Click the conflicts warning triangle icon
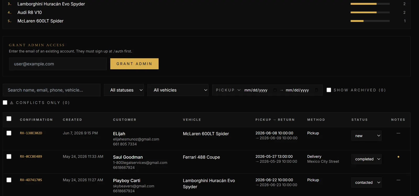This screenshot has height=196, width=419. [12, 103]
